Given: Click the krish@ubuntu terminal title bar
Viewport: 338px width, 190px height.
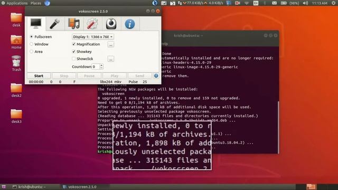Looking at the screenshot, I should click(189, 35).
